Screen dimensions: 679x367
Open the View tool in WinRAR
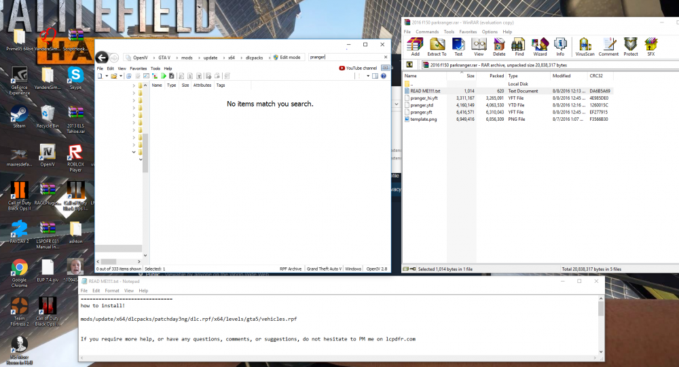479,47
